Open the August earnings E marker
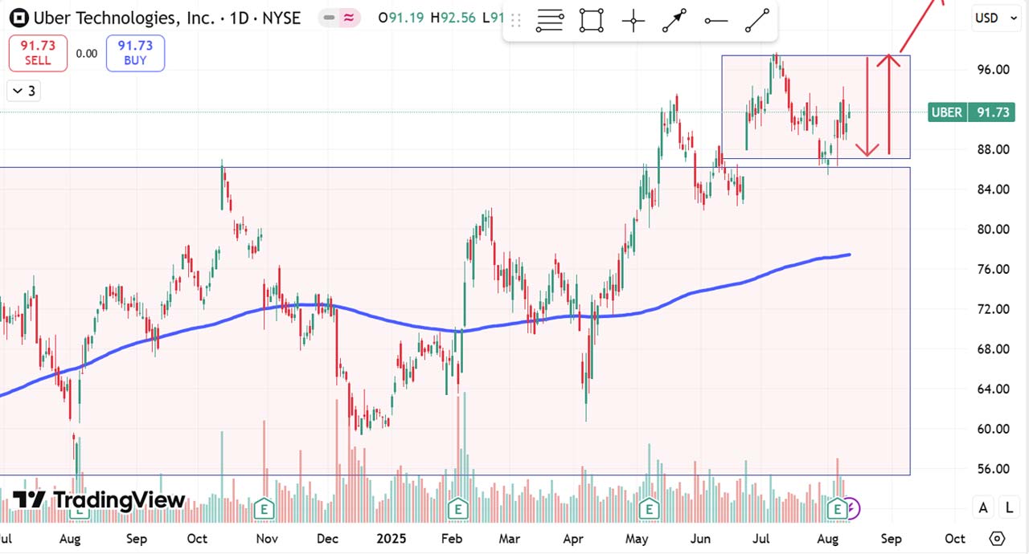 [837, 508]
